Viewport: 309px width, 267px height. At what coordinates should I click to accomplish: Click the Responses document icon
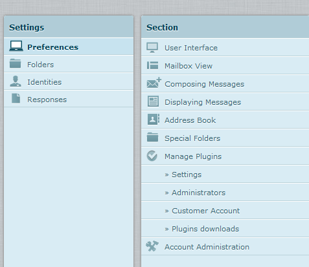[x=16, y=98]
